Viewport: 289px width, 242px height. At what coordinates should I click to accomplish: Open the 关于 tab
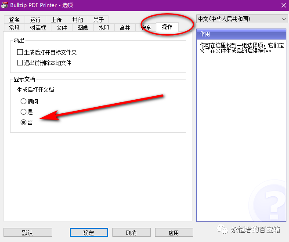point(98,20)
